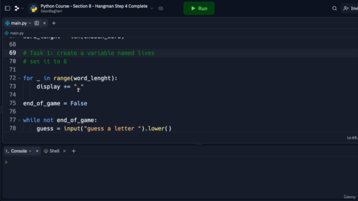
Task: Toggle the sidebar panel icon
Action: 7,8
